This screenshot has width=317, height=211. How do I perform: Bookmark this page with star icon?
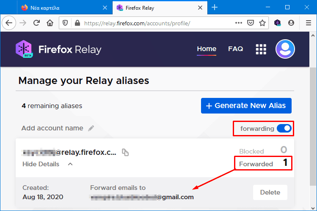(x=262, y=23)
